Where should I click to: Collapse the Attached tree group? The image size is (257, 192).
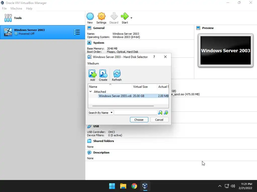click(90, 91)
